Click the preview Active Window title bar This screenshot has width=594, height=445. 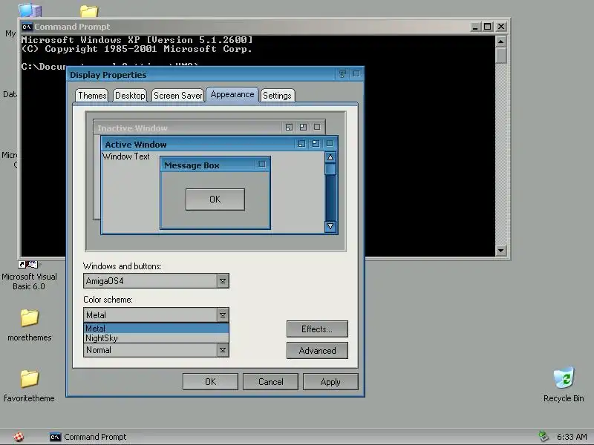(220, 144)
